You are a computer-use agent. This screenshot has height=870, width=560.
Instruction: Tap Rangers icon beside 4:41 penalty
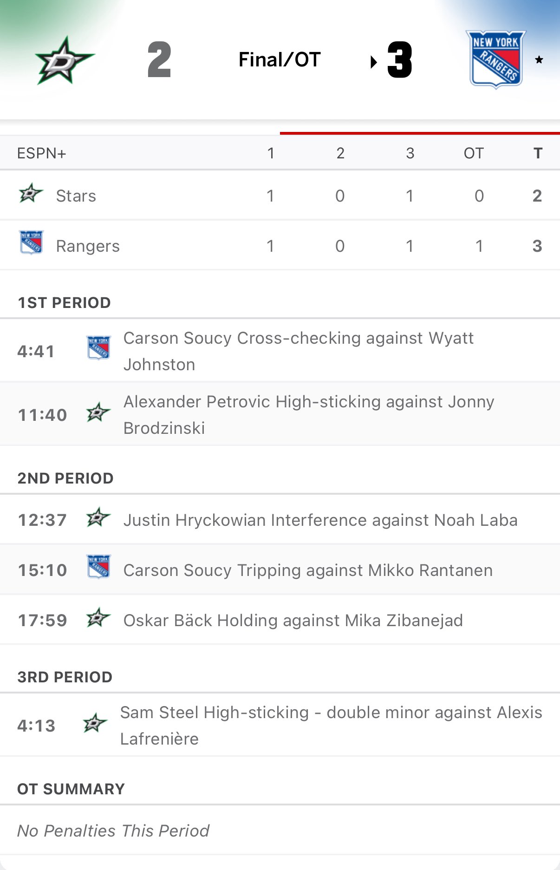click(98, 348)
